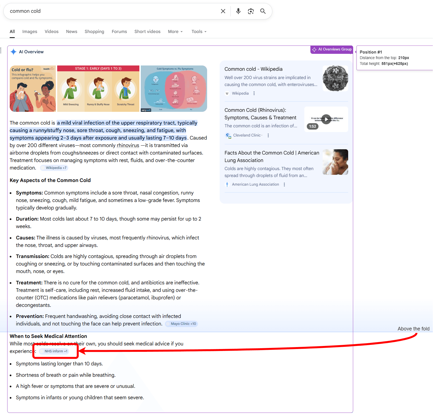Image resolution: width=447 pixels, height=417 pixels.
Task: Click the rhinovirus hyperlink in the overview text
Action: (x=128, y=145)
